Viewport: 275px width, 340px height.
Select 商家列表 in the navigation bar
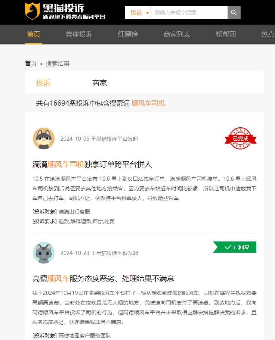[x=177, y=34]
